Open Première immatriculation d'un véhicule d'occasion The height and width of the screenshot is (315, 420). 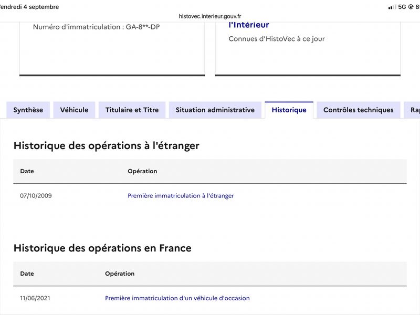[177, 298]
